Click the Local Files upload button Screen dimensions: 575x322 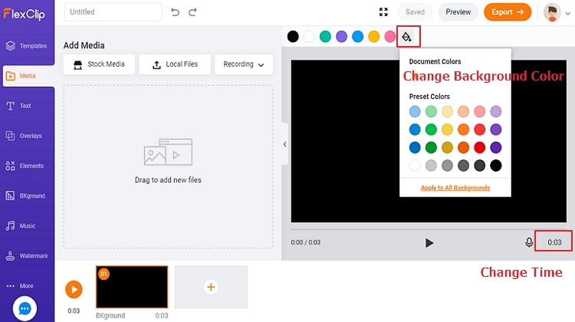[175, 64]
